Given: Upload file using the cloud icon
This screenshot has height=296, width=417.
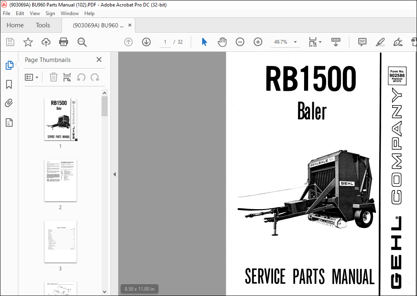Looking at the screenshot, I should pos(46,42).
